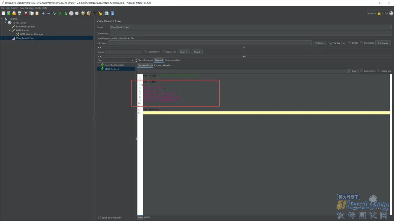The width and height of the screenshot is (394, 221).
Task: Click the Search button
Action: 184,52
